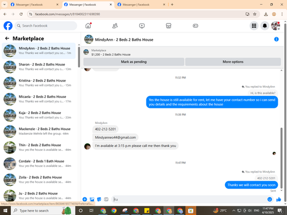
Task: Reload the page
Action: tap(21, 14)
